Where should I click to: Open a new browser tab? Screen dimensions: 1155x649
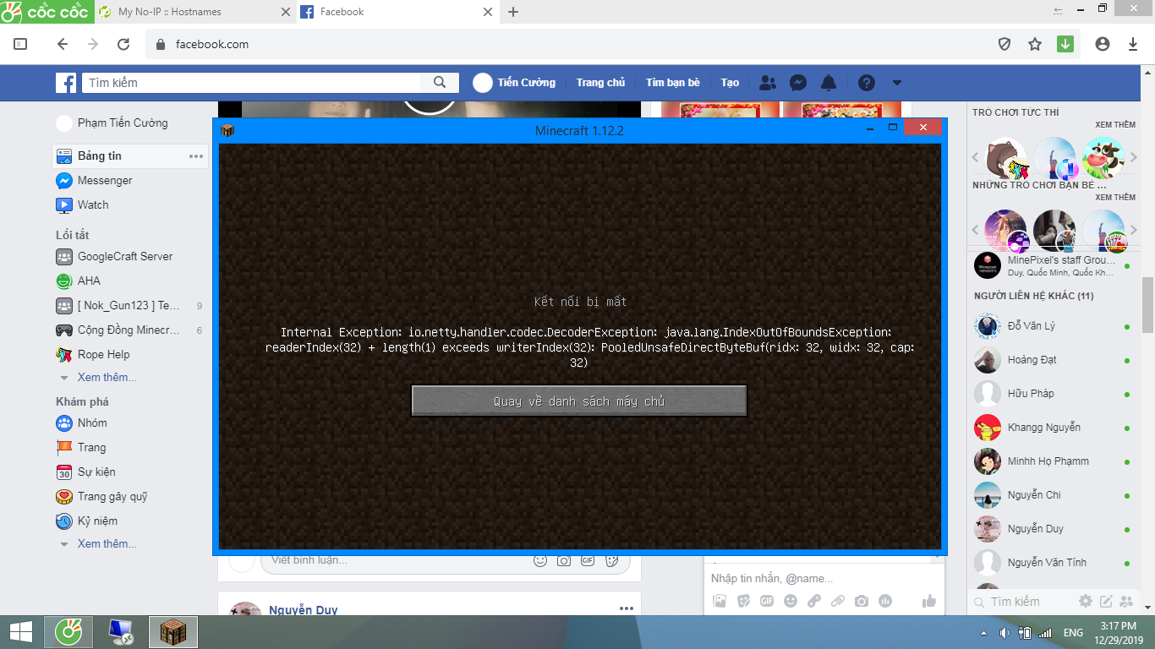(513, 12)
